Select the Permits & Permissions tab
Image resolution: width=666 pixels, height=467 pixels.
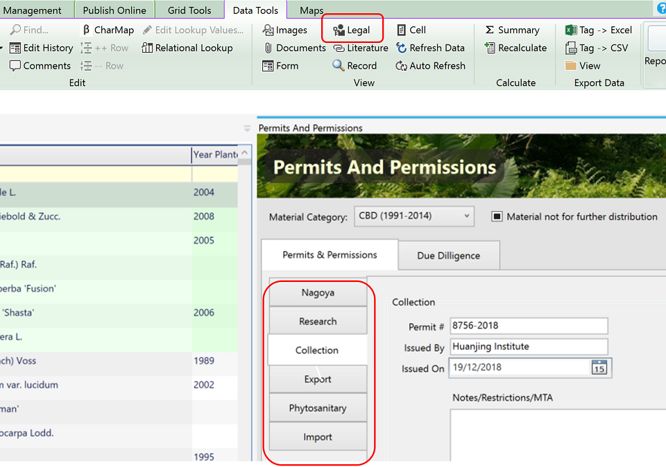pos(330,255)
